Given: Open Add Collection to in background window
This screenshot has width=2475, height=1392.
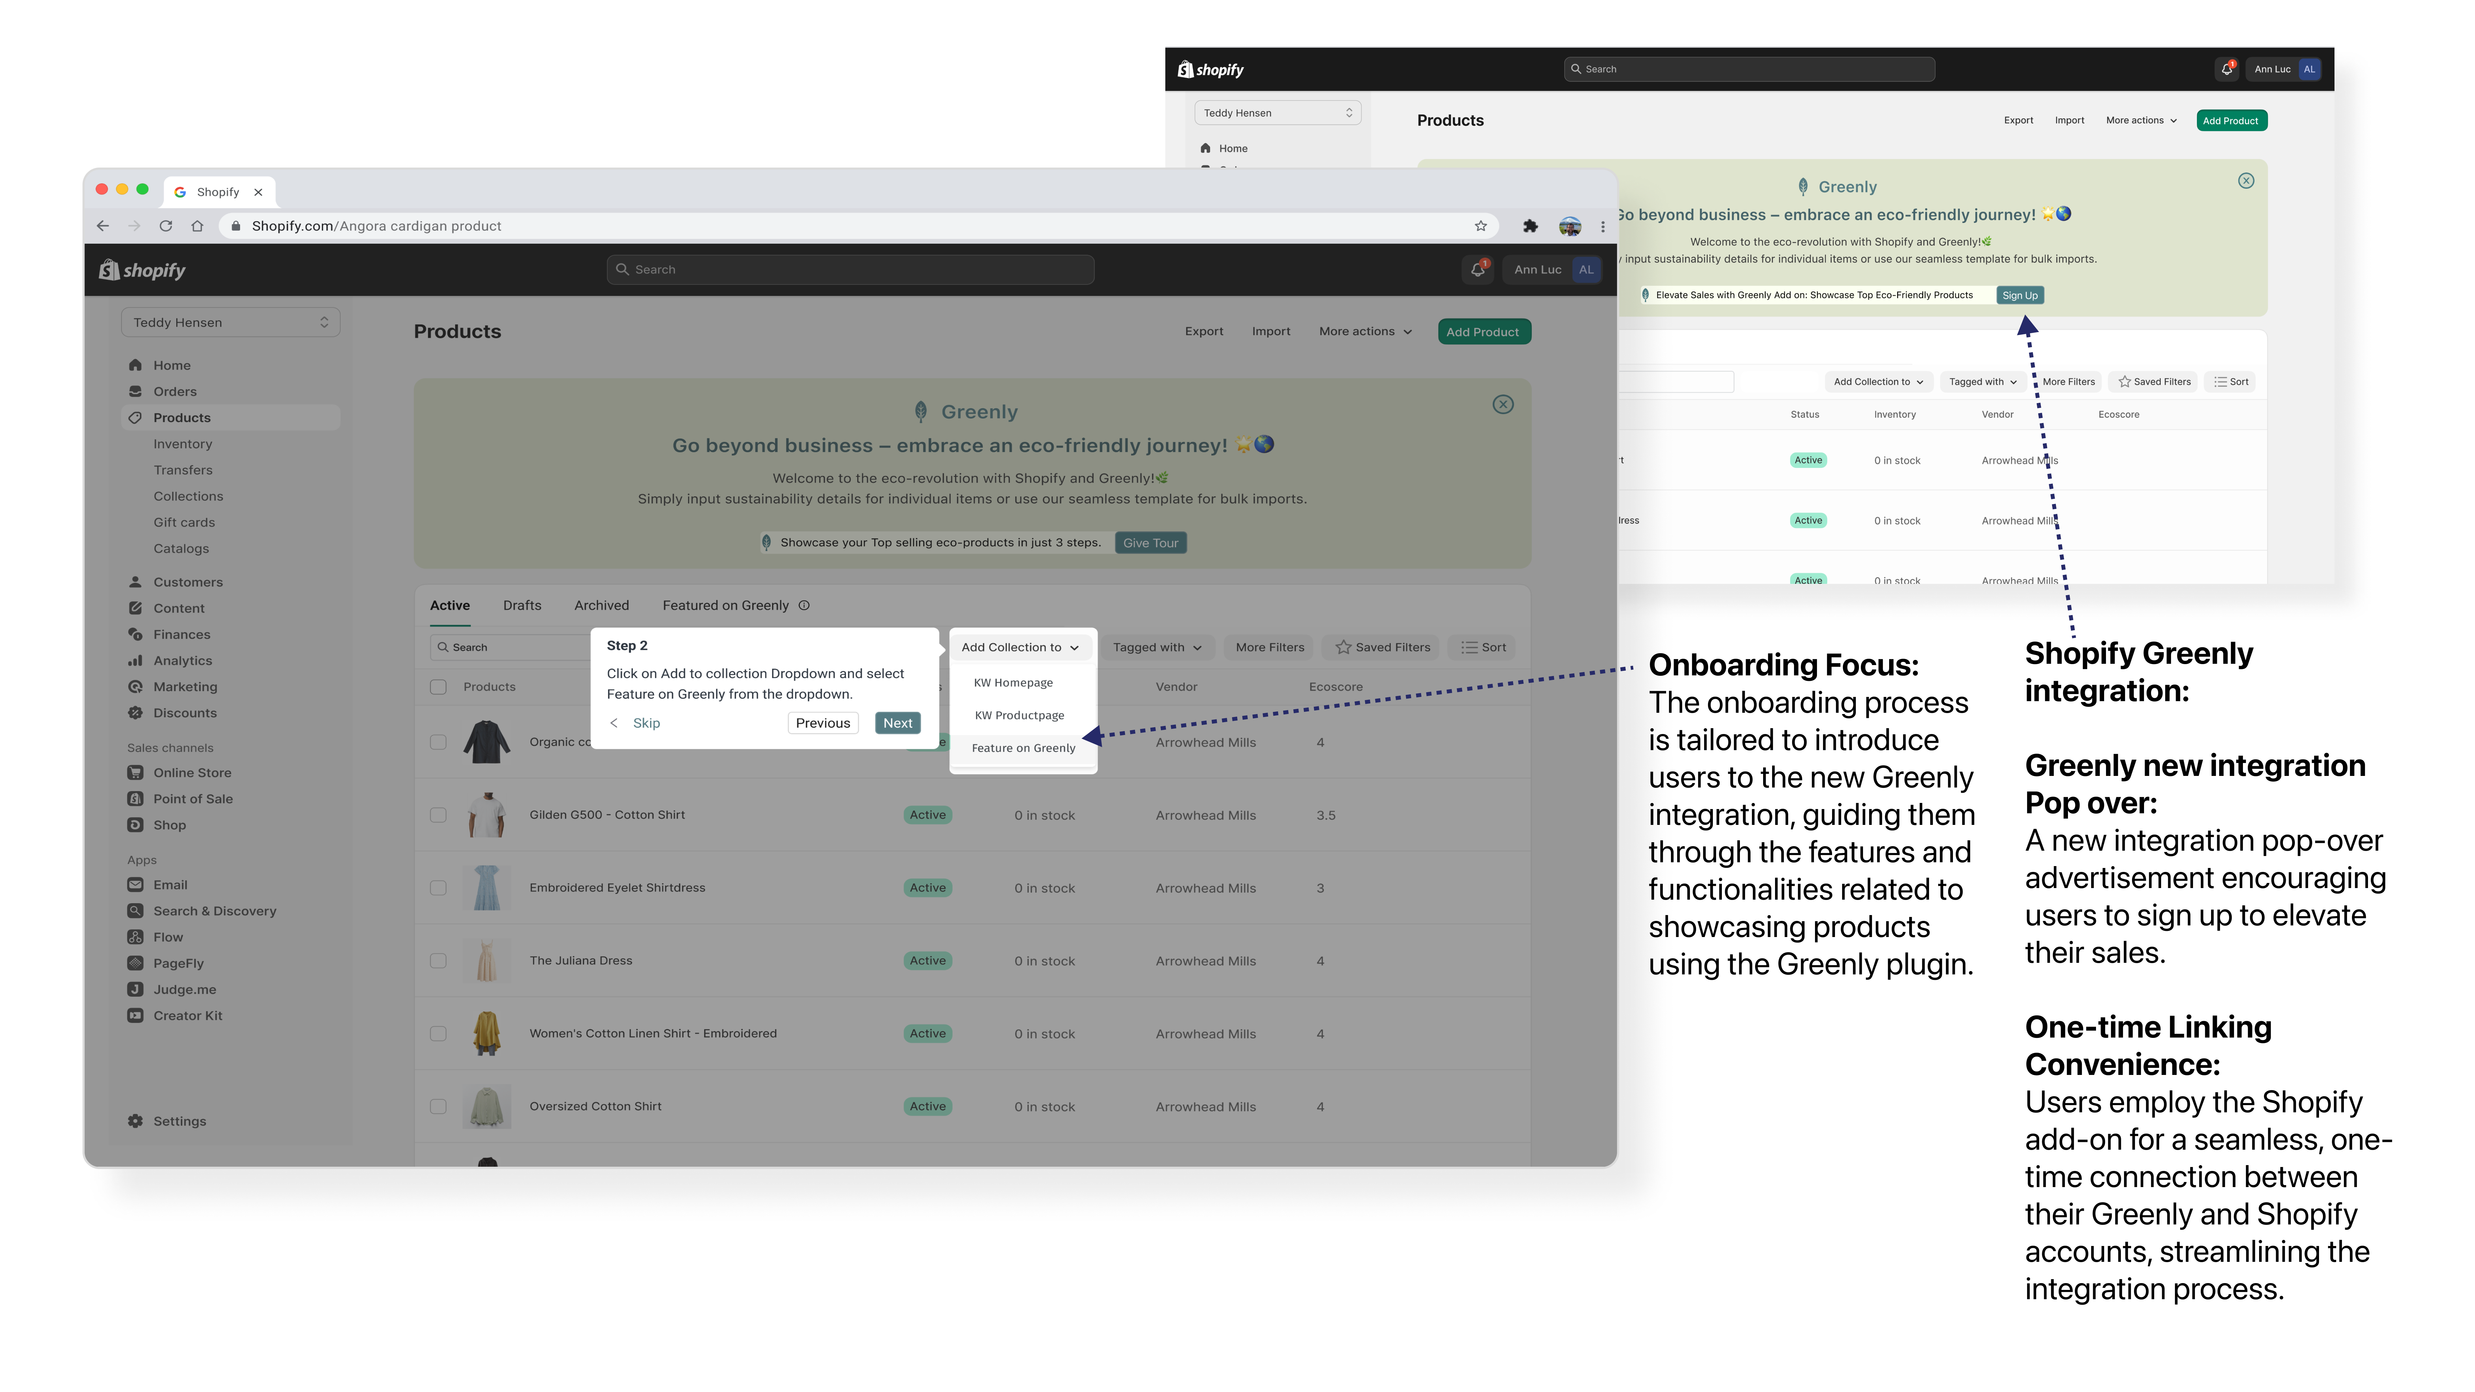Looking at the screenshot, I should (x=1878, y=382).
